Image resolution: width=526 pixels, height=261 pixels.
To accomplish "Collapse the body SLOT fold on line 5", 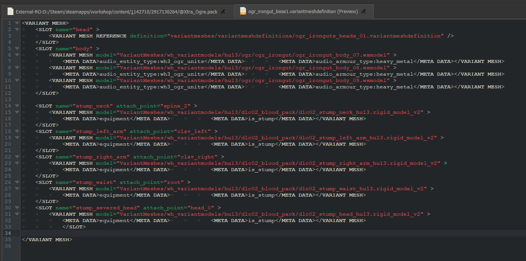I will point(17,48).
